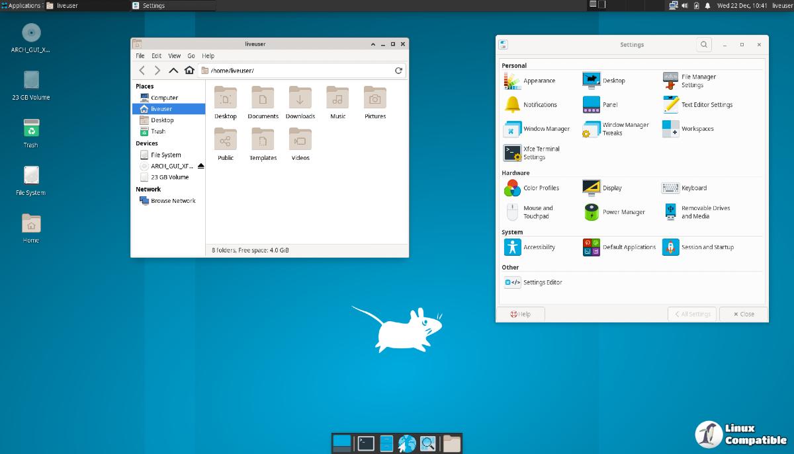Select Trash in the Places sidebar
The image size is (794, 454).
(158, 132)
